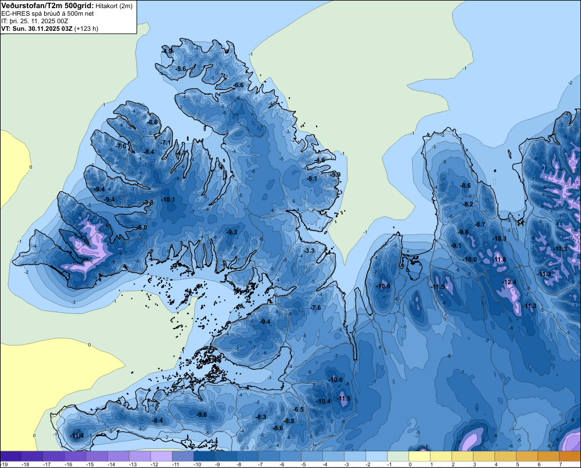Image resolution: width=581 pixels, height=468 pixels.
Task: Click the -8.3 temperature label
Action: tap(261, 416)
